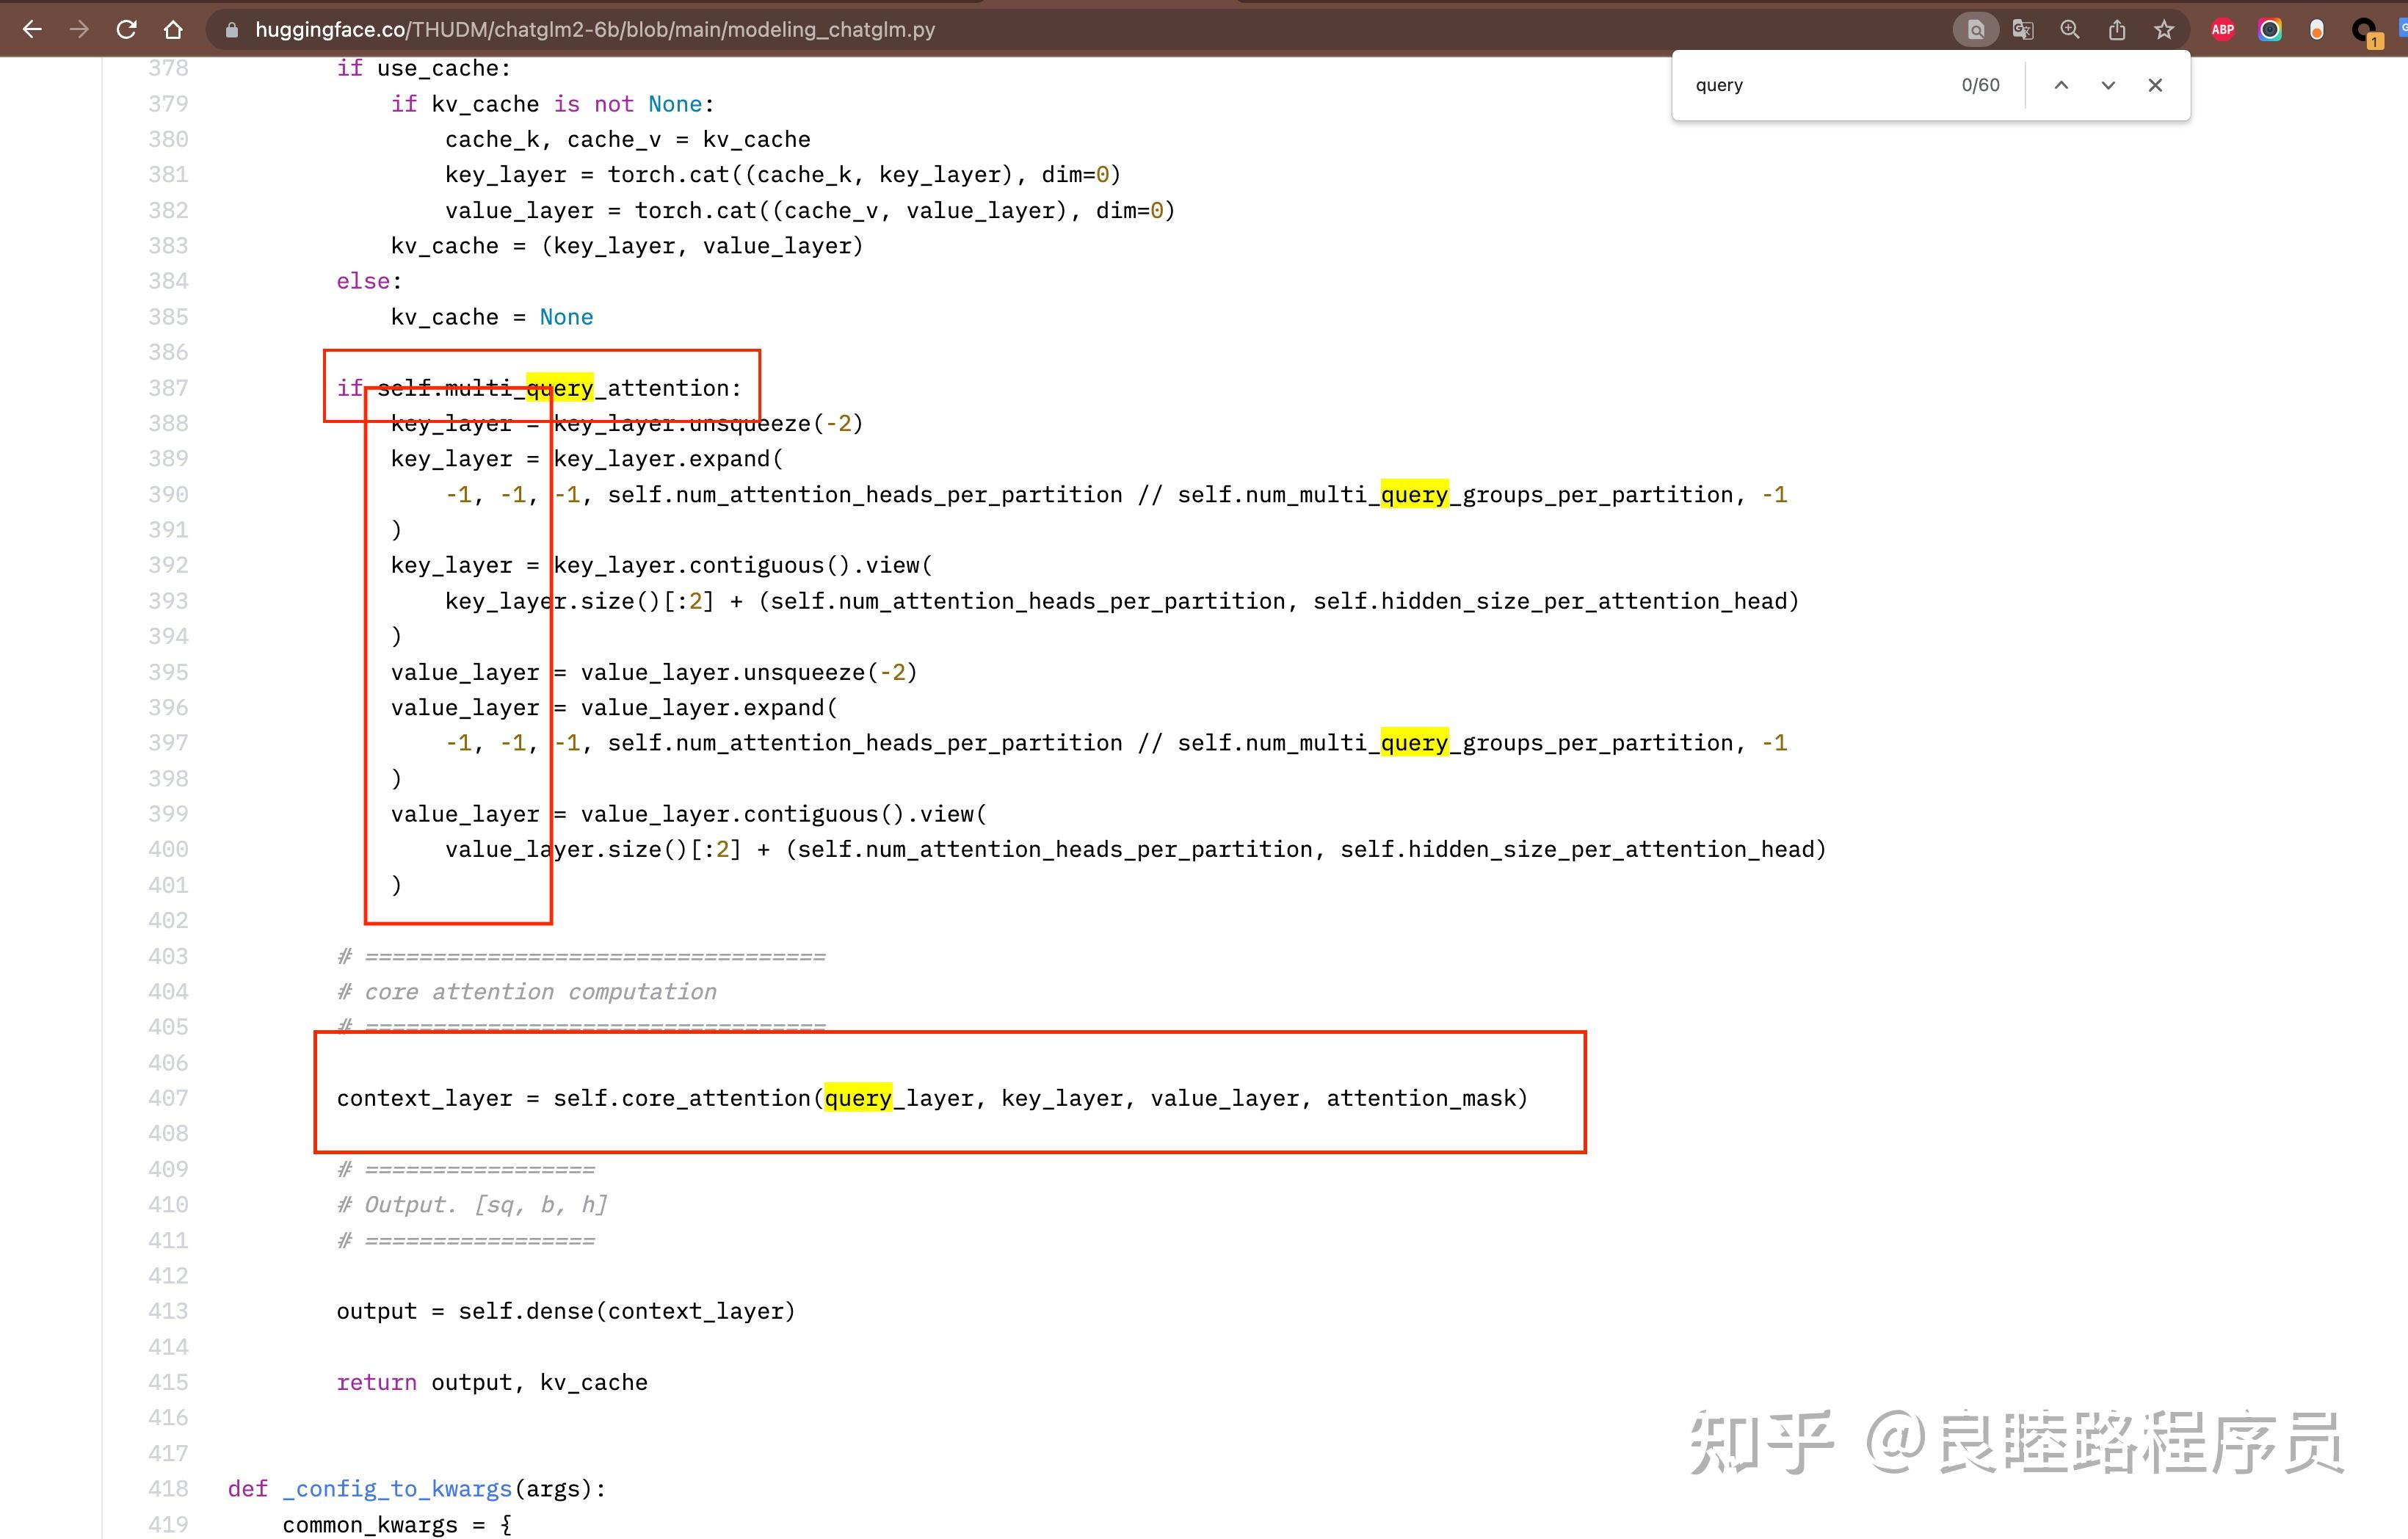Reload the current page

coord(126,29)
